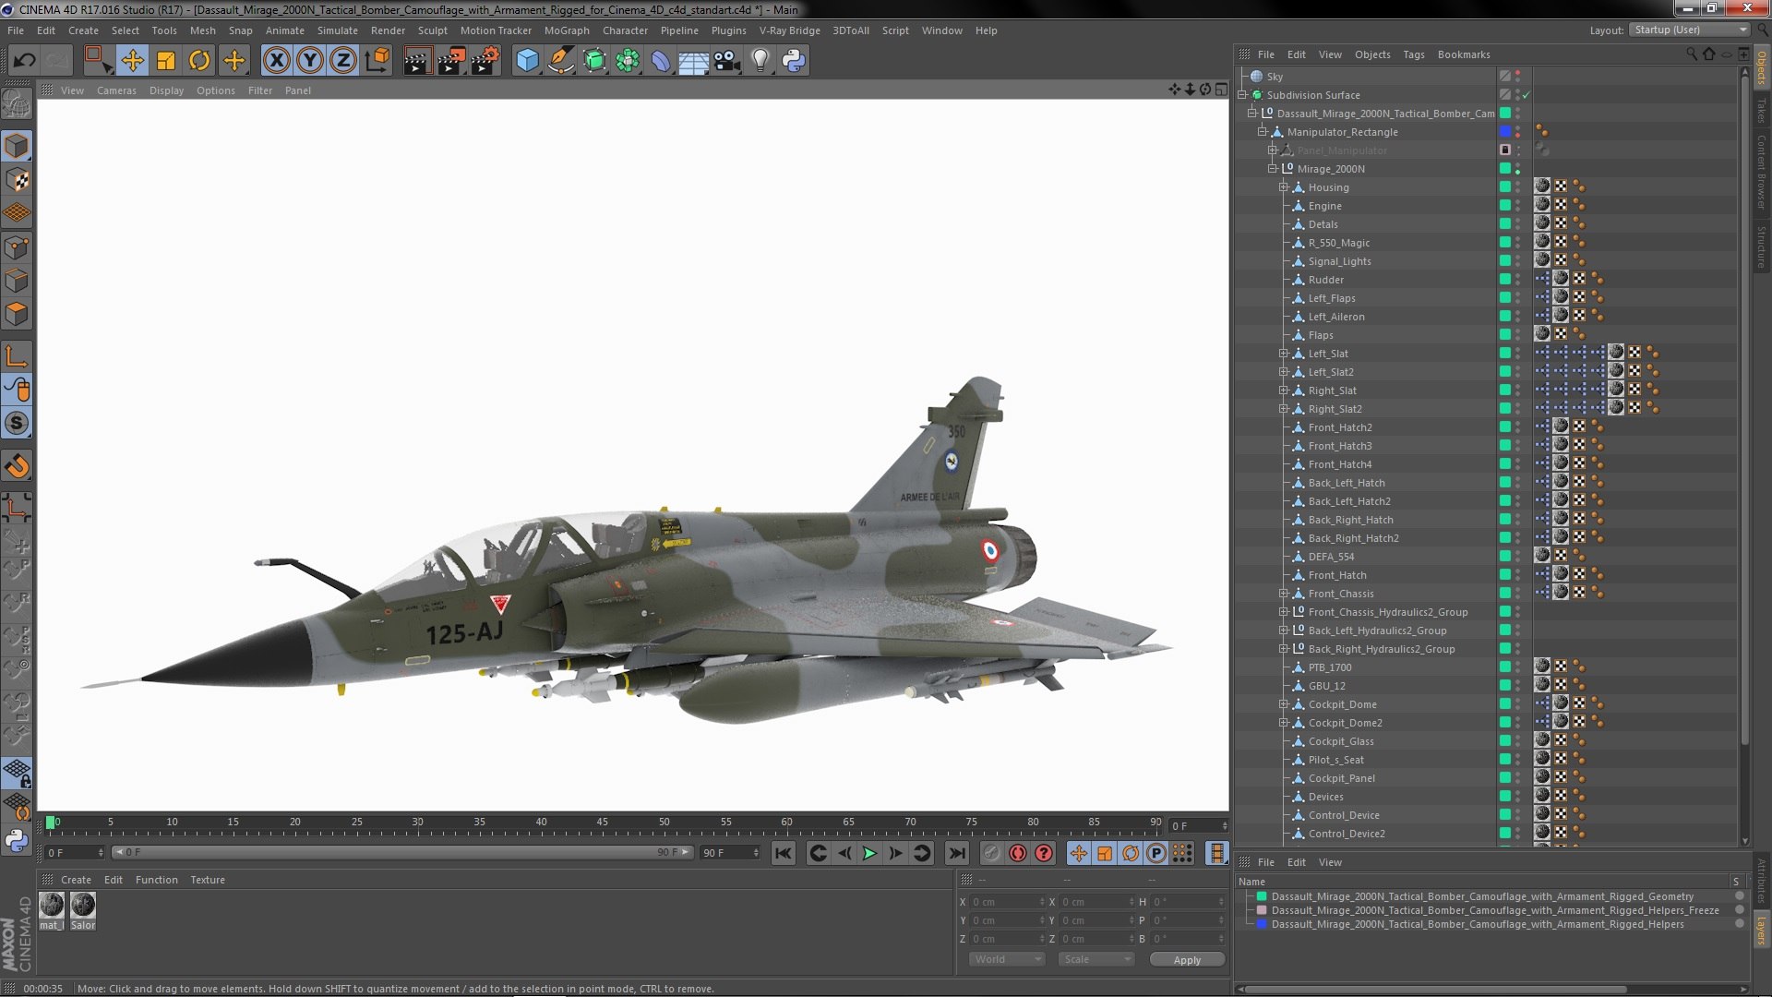
Task: Activate the Scale tool
Action: [166, 61]
